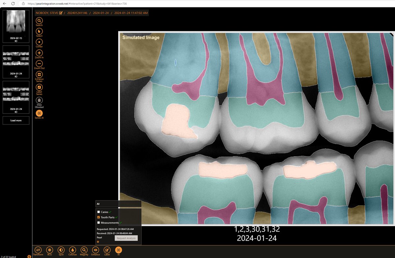Click the site lock icon in the address bar

pos(24,3)
